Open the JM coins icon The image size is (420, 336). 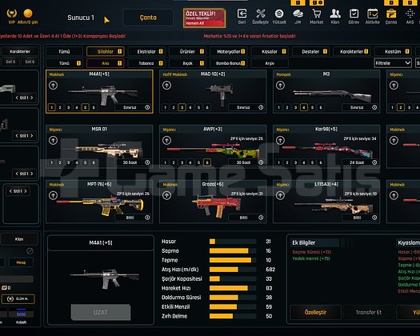pyautogui.click(x=298, y=16)
